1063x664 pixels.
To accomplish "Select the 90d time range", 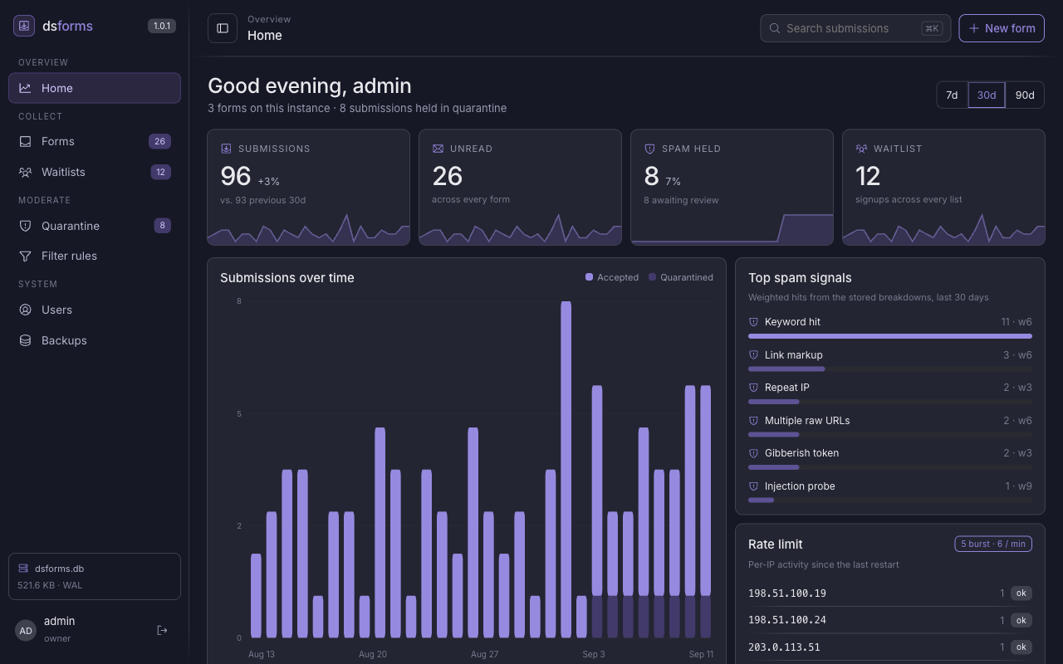I will 1025,95.
